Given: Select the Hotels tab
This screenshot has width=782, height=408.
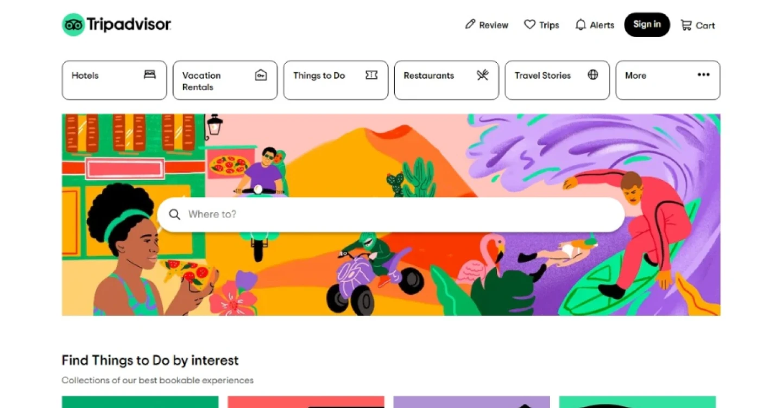Looking at the screenshot, I should click(115, 80).
